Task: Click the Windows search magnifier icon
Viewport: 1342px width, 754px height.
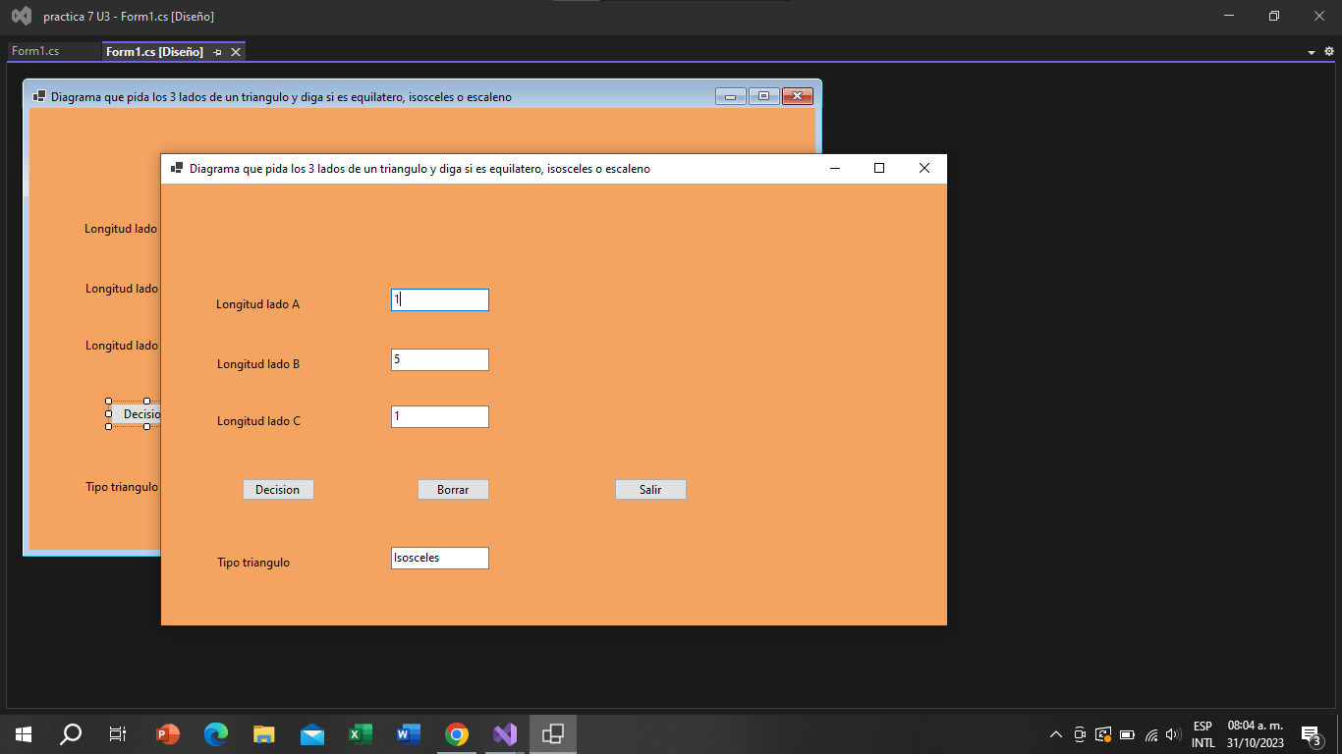Action: (x=71, y=733)
